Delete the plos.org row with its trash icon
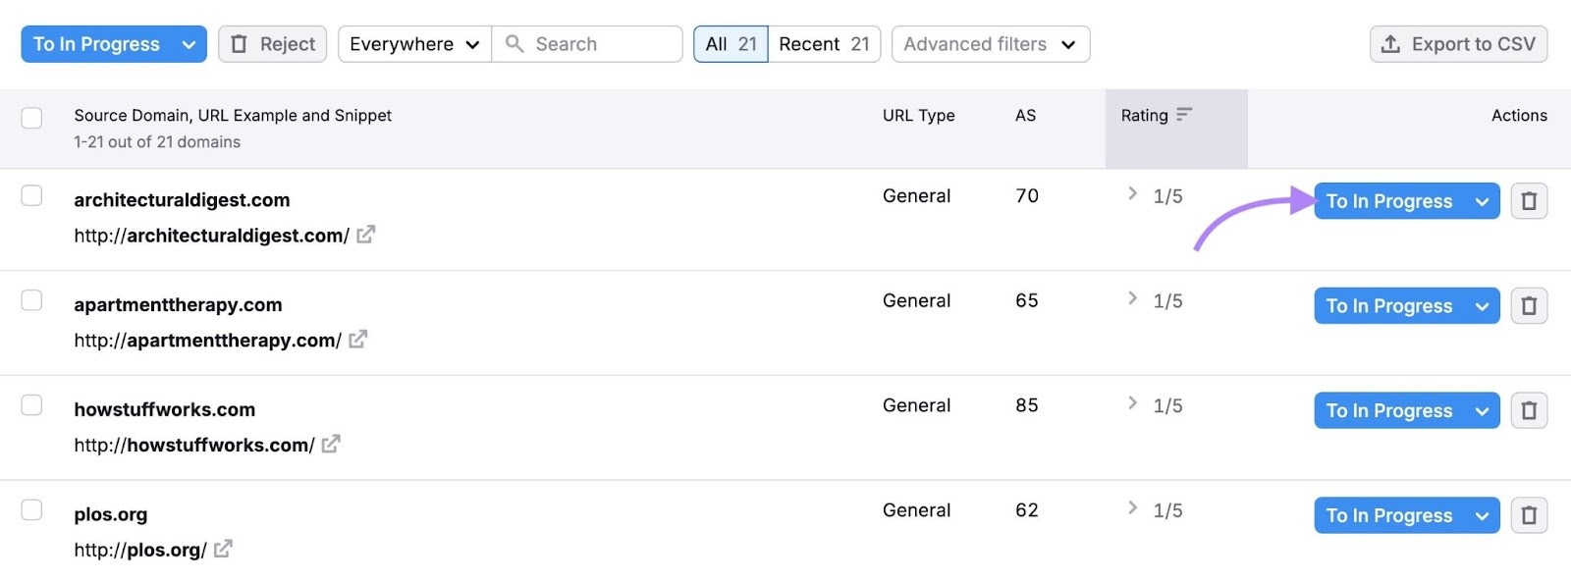Viewport: 1571px width, 582px height. point(1529,516)
